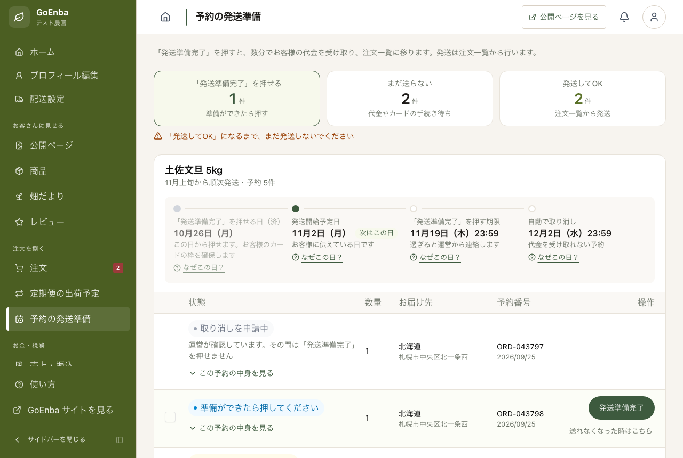Click the 公開ページを見る button

(x=564, y=17)
